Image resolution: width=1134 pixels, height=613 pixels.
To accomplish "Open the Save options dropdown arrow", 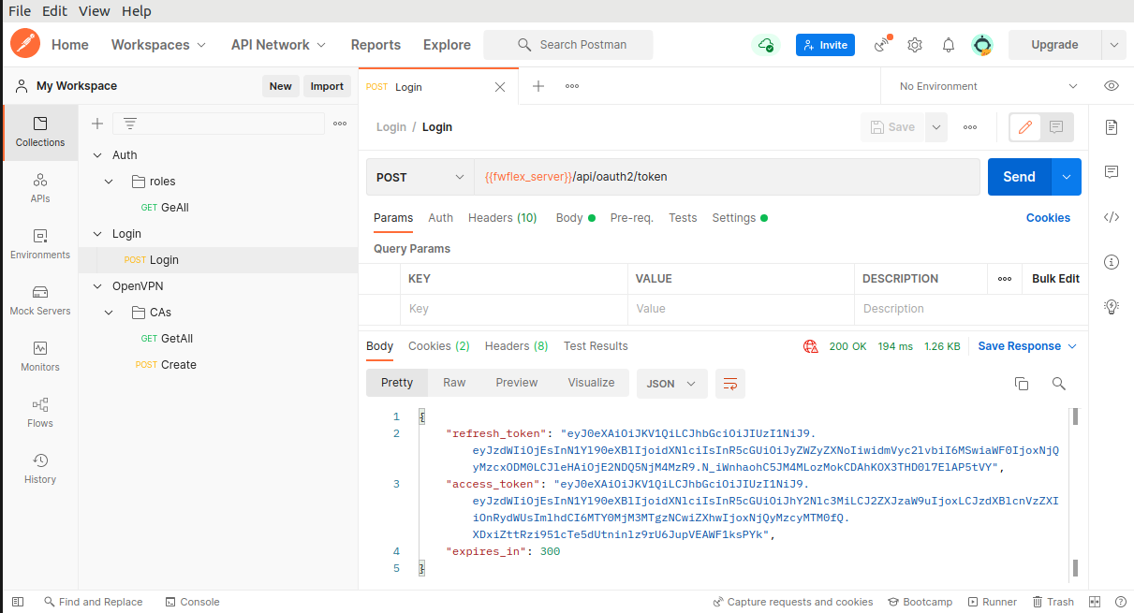I will pyautogui.click(x=936, y=127).
